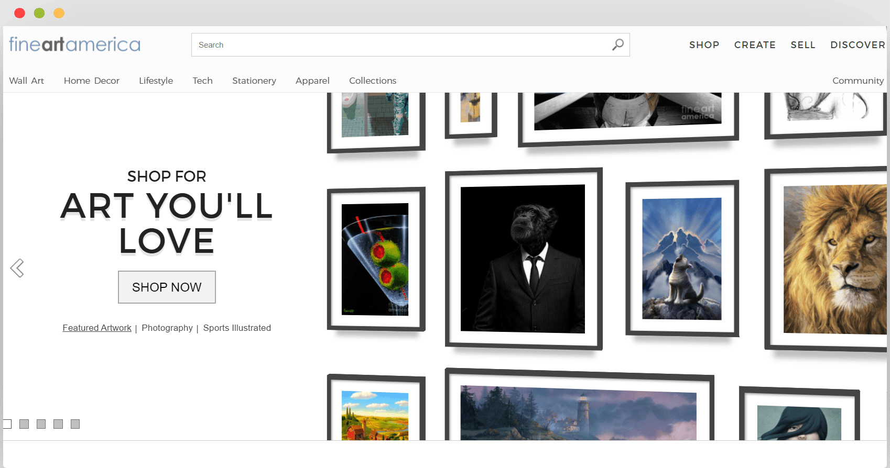
Task: Click the search magnifying glass icon
Action: (x=618, y=44)
